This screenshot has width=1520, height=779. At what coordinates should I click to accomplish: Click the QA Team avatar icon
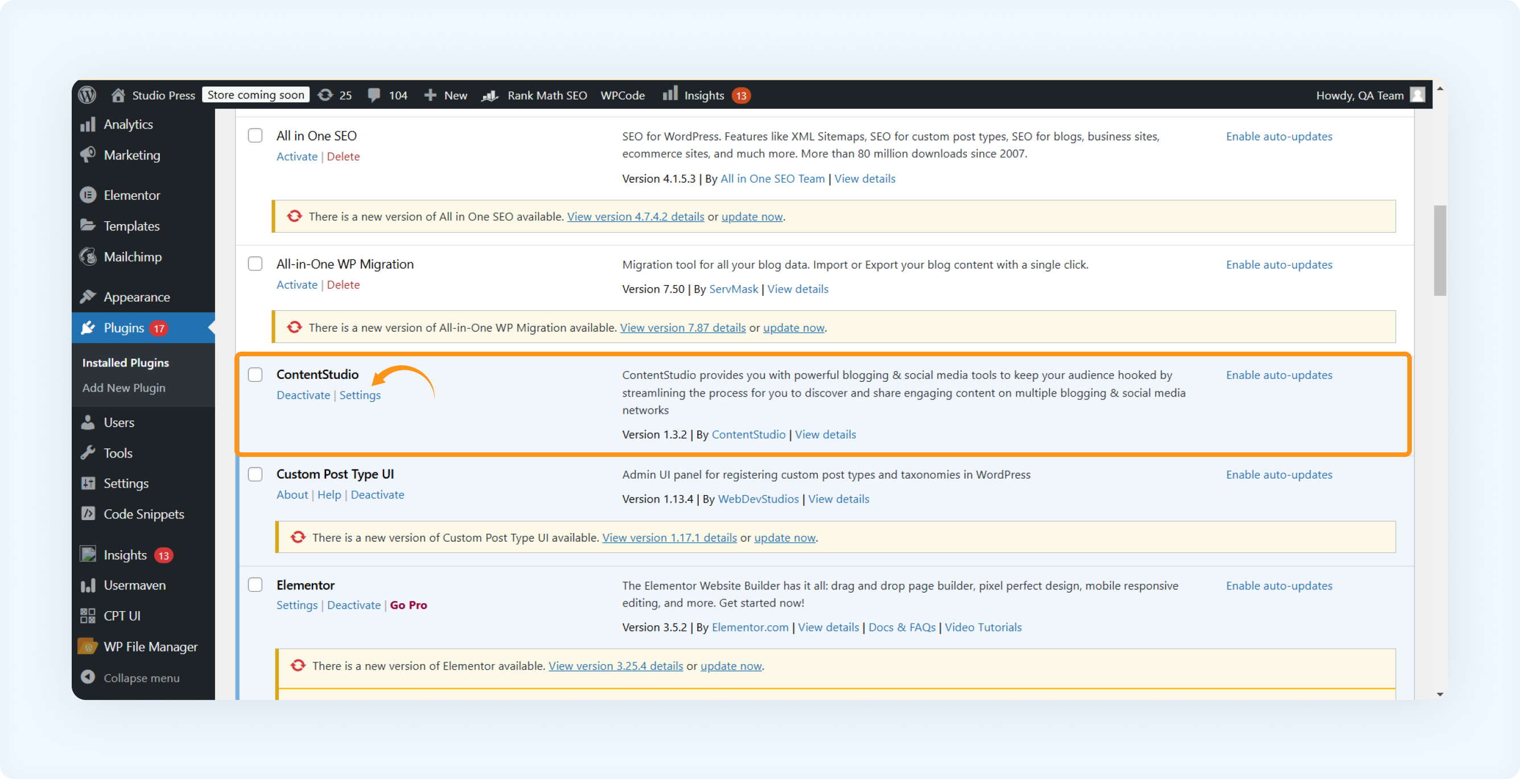point(1418,95)
